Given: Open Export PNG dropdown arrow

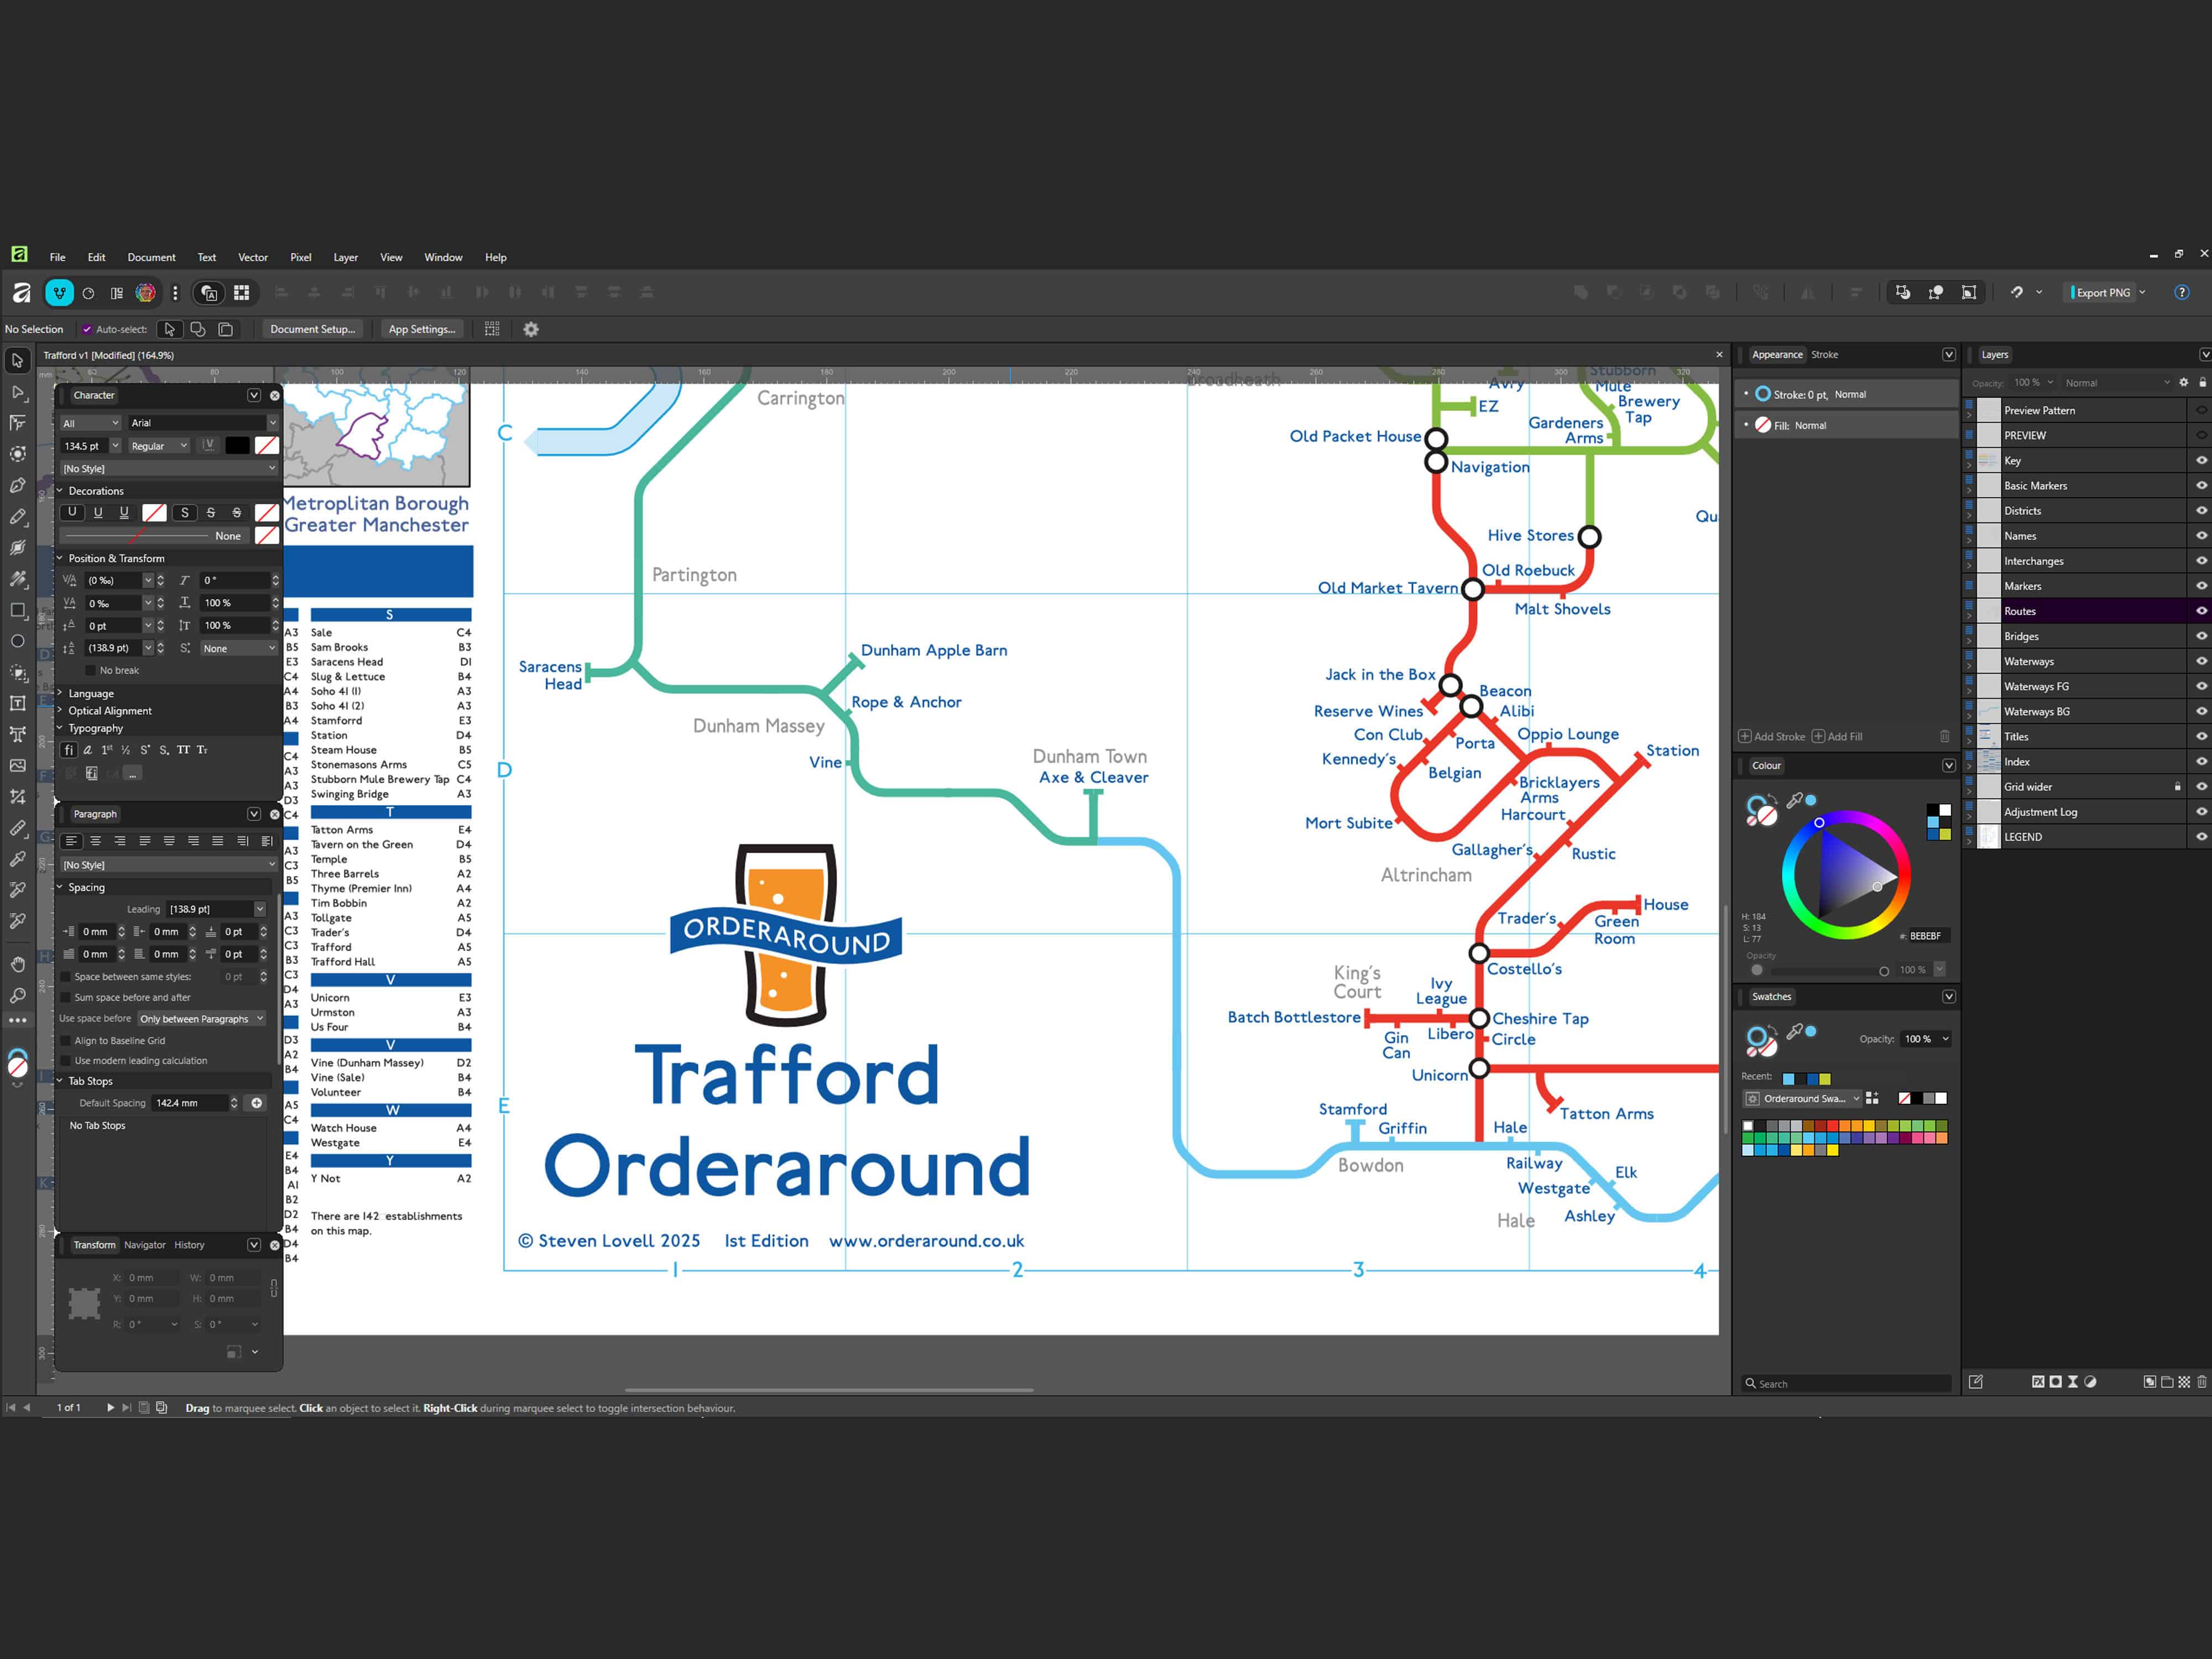Looking at the screenshot, I should click(x=2143, y=292).
